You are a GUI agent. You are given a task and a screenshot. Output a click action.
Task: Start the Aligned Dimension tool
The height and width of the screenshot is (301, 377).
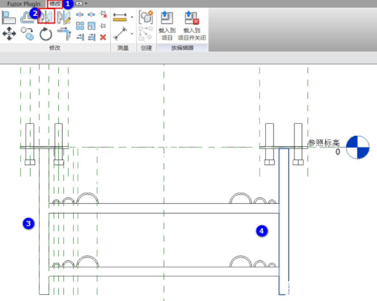point(120,17)
